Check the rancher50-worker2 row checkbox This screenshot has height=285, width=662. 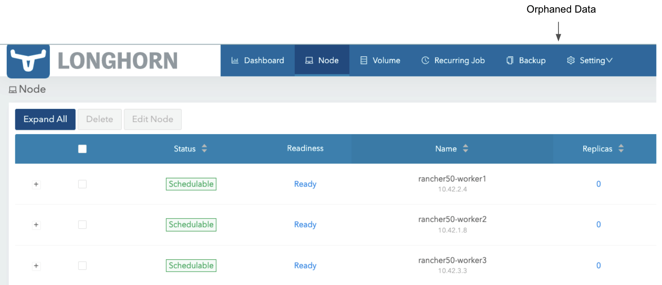(x=82, y=224)
